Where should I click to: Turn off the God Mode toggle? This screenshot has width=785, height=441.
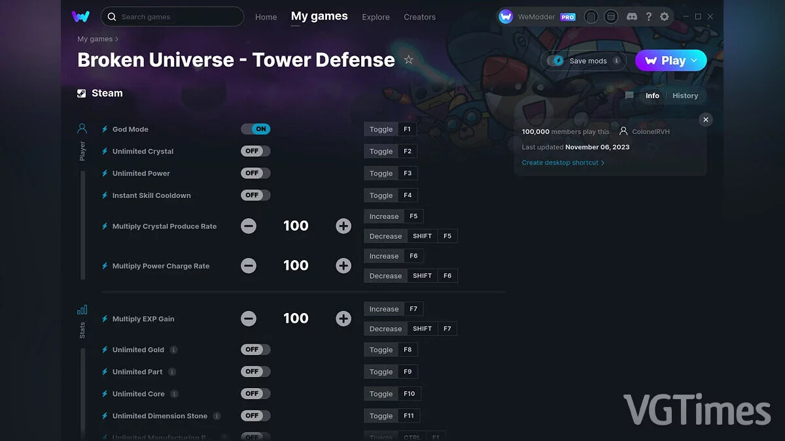click(255, 129)
